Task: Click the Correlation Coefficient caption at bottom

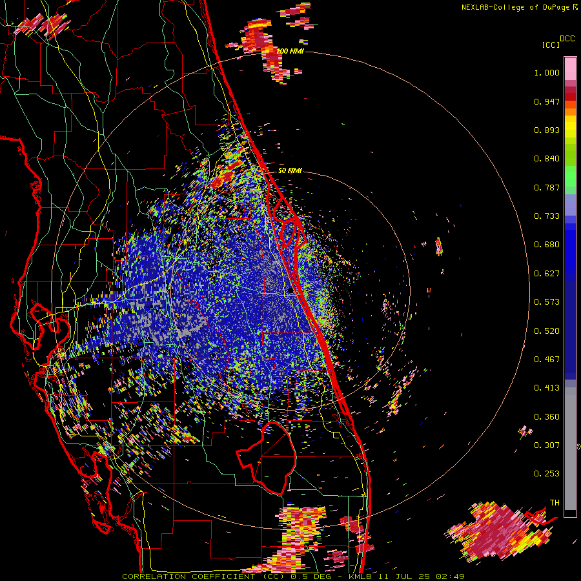Action: pyautogui.click(x=293, y=576)
